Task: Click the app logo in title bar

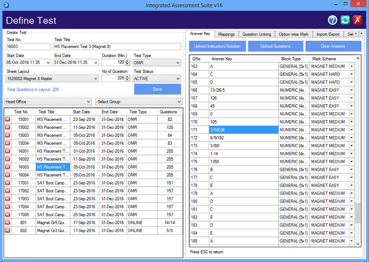Action: (x=6, y=5)
